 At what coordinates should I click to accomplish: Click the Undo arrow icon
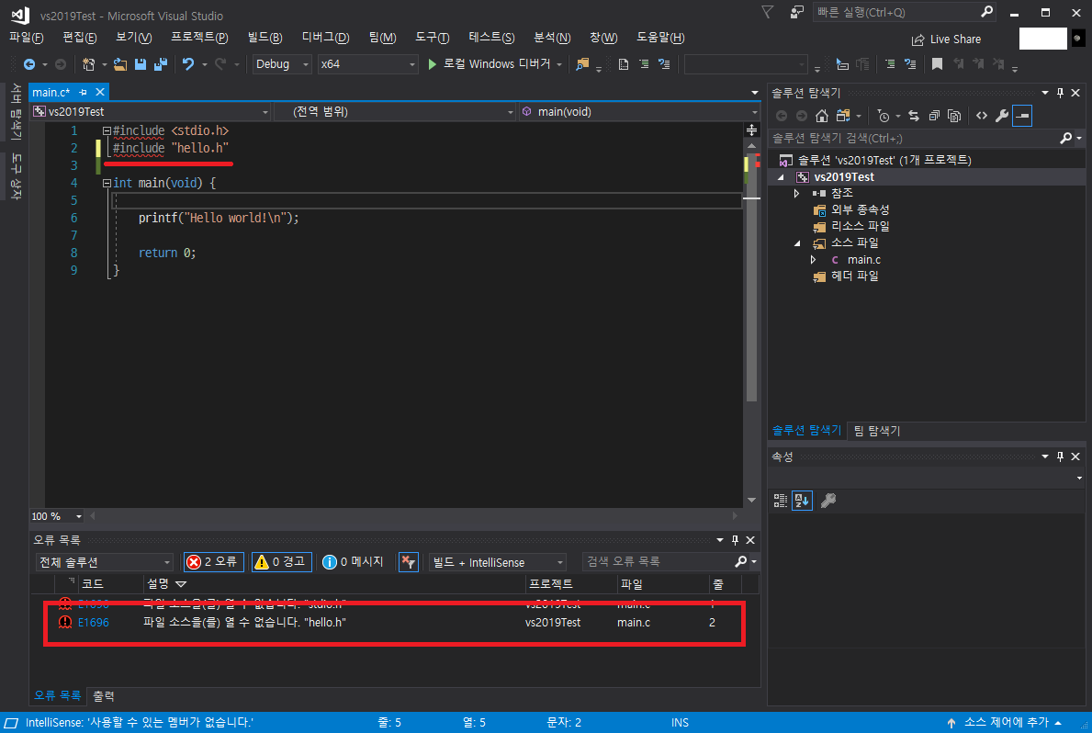[190, 64]
